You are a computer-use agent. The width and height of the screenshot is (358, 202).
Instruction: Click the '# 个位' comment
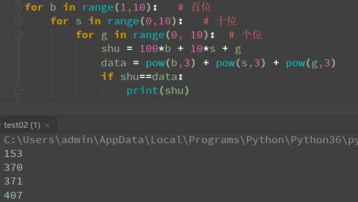pos(246,35)
